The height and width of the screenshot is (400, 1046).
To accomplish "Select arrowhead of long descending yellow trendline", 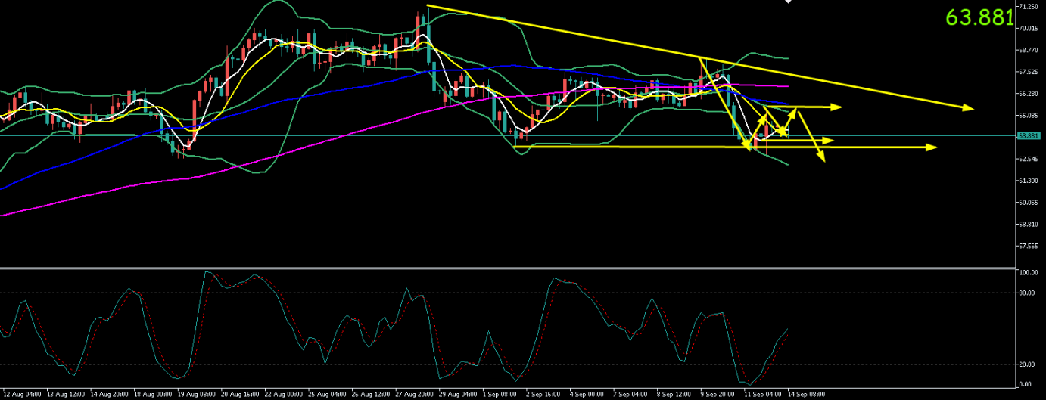I will [x=968, y=108].
